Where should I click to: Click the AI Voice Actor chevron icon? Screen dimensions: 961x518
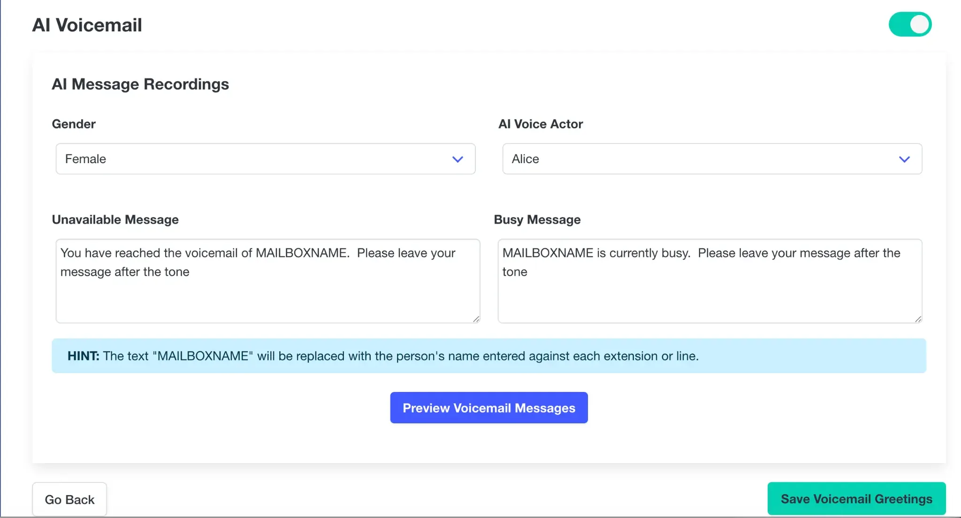click(x=904, y=159)
